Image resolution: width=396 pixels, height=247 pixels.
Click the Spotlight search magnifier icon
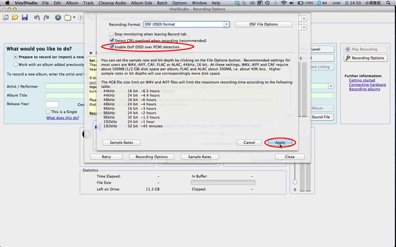pos(389,4)
